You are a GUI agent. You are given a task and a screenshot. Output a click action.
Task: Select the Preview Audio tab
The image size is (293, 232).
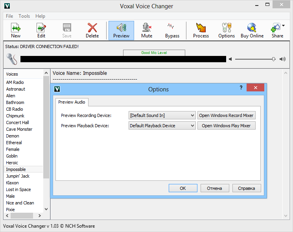tap(72, 102)
